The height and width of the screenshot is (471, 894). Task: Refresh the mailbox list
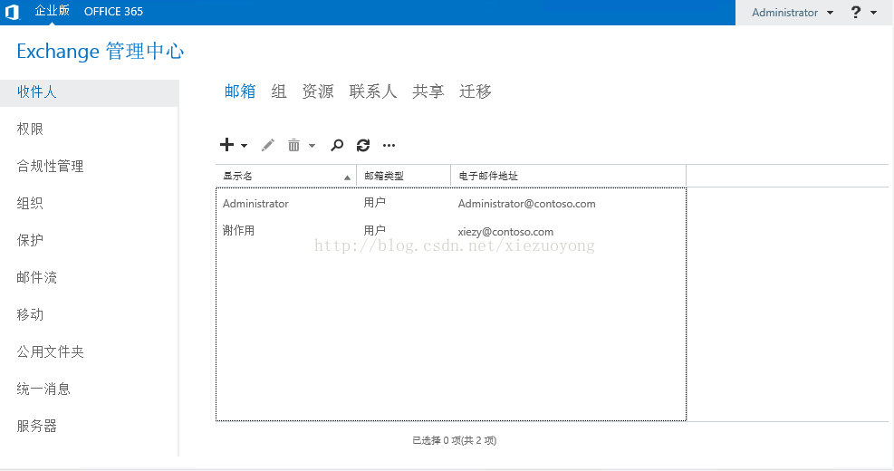(363, 146)
